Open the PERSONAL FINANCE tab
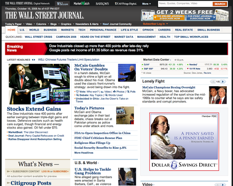The image size is (233, 186). 103,30
